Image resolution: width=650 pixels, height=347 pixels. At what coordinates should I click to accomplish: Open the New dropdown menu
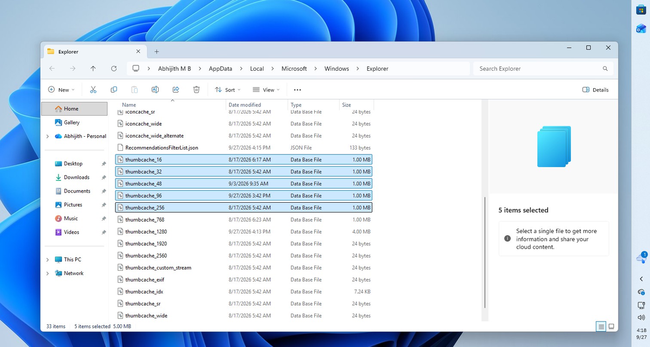tap(61, 90)
